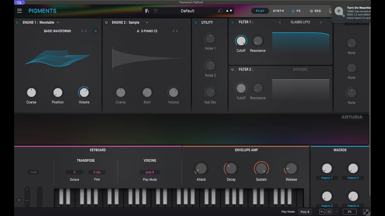Click the macro 4 label
The image size is (385, 216).
click(353, 206)
